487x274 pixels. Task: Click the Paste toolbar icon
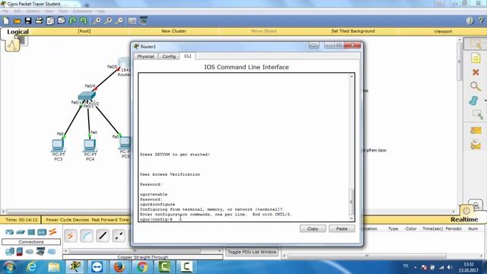click(x=62, y=21)
